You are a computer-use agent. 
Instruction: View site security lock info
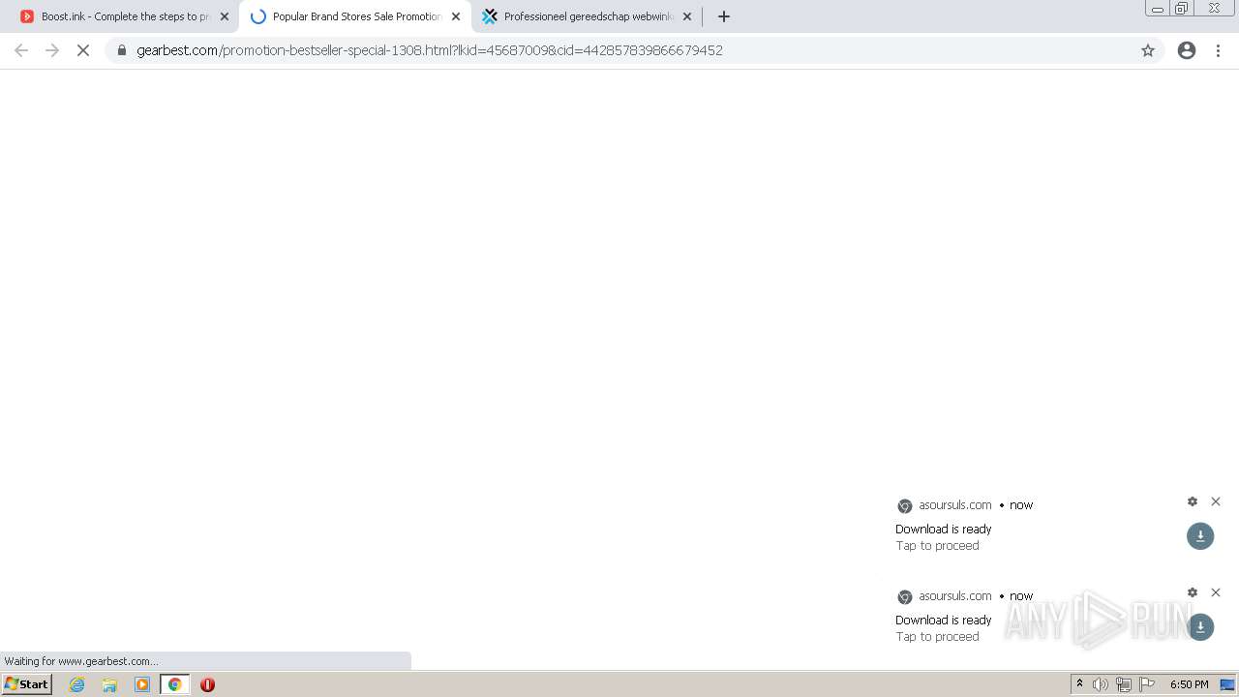click(122, 50)
